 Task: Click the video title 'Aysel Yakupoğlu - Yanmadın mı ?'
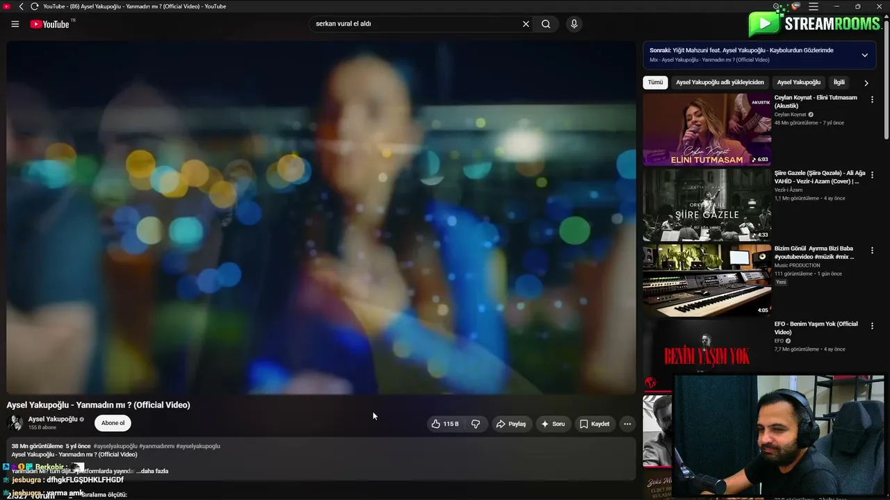coord(98,405)
